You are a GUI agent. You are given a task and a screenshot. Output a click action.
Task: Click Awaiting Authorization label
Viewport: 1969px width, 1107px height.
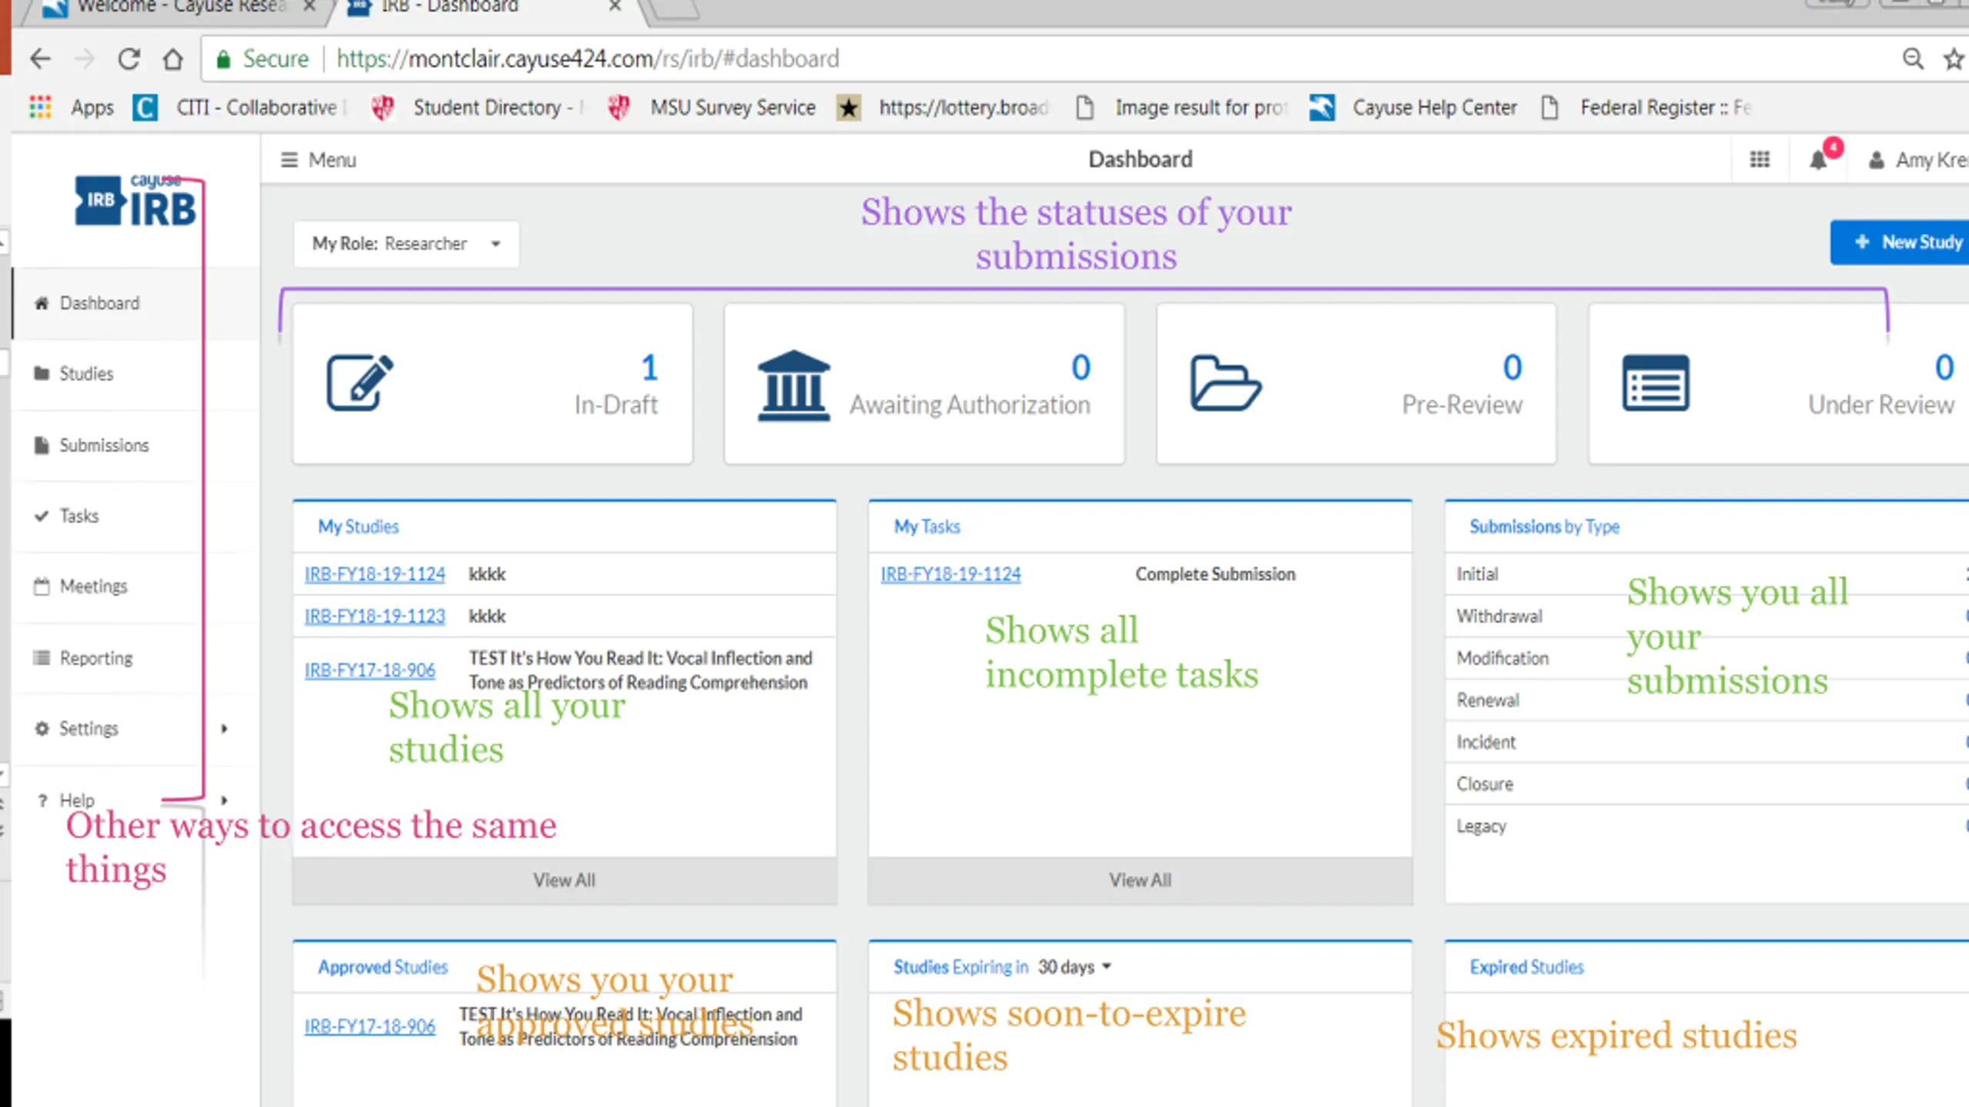(970, 405)
